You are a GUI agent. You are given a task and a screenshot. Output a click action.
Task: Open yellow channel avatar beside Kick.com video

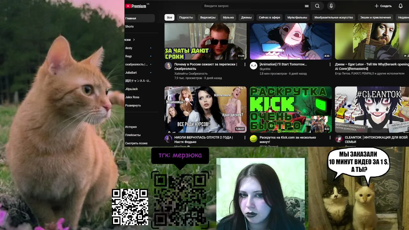pos(253,139)
